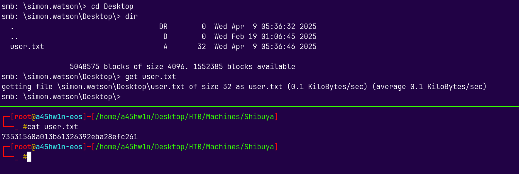The image size is (519, 174).
Task: Click the path above the cat command
Action: 185,117
